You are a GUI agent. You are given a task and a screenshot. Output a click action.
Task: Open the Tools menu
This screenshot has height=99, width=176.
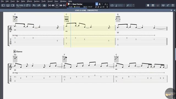(43, 1)
